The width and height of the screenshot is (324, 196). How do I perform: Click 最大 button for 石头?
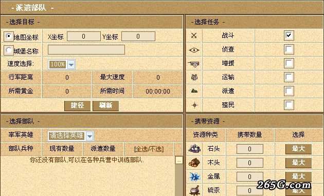pyautogui.click(x=298, y=149)
